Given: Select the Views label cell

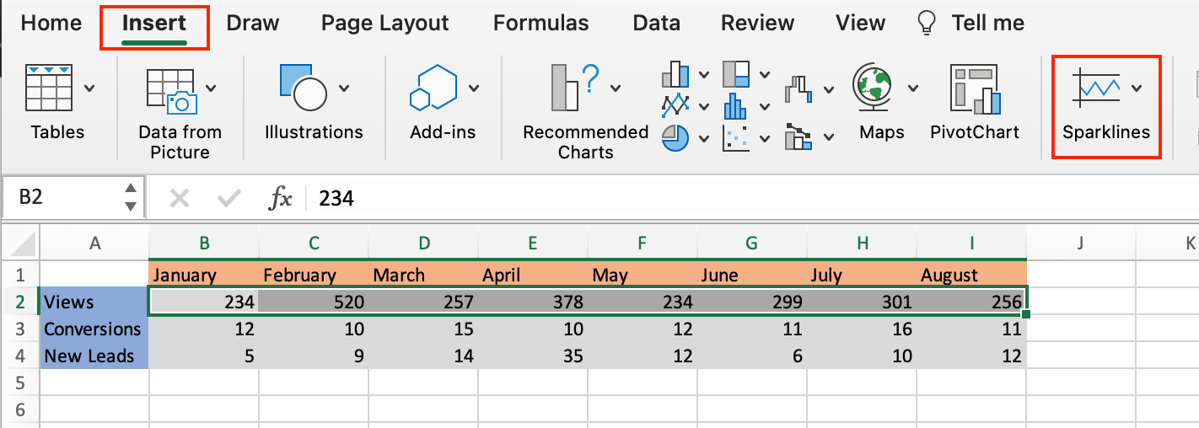Looking at the screenshot, I should coord(94,302).
